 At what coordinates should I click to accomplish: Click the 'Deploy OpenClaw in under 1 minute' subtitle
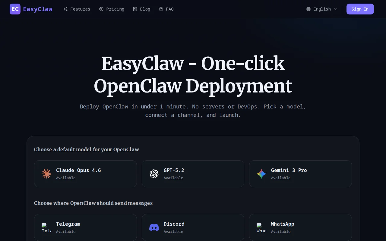tap(193, 111)
